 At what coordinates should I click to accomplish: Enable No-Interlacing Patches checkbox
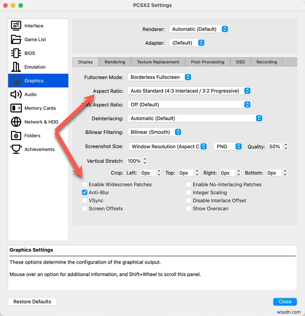point(189,184)
